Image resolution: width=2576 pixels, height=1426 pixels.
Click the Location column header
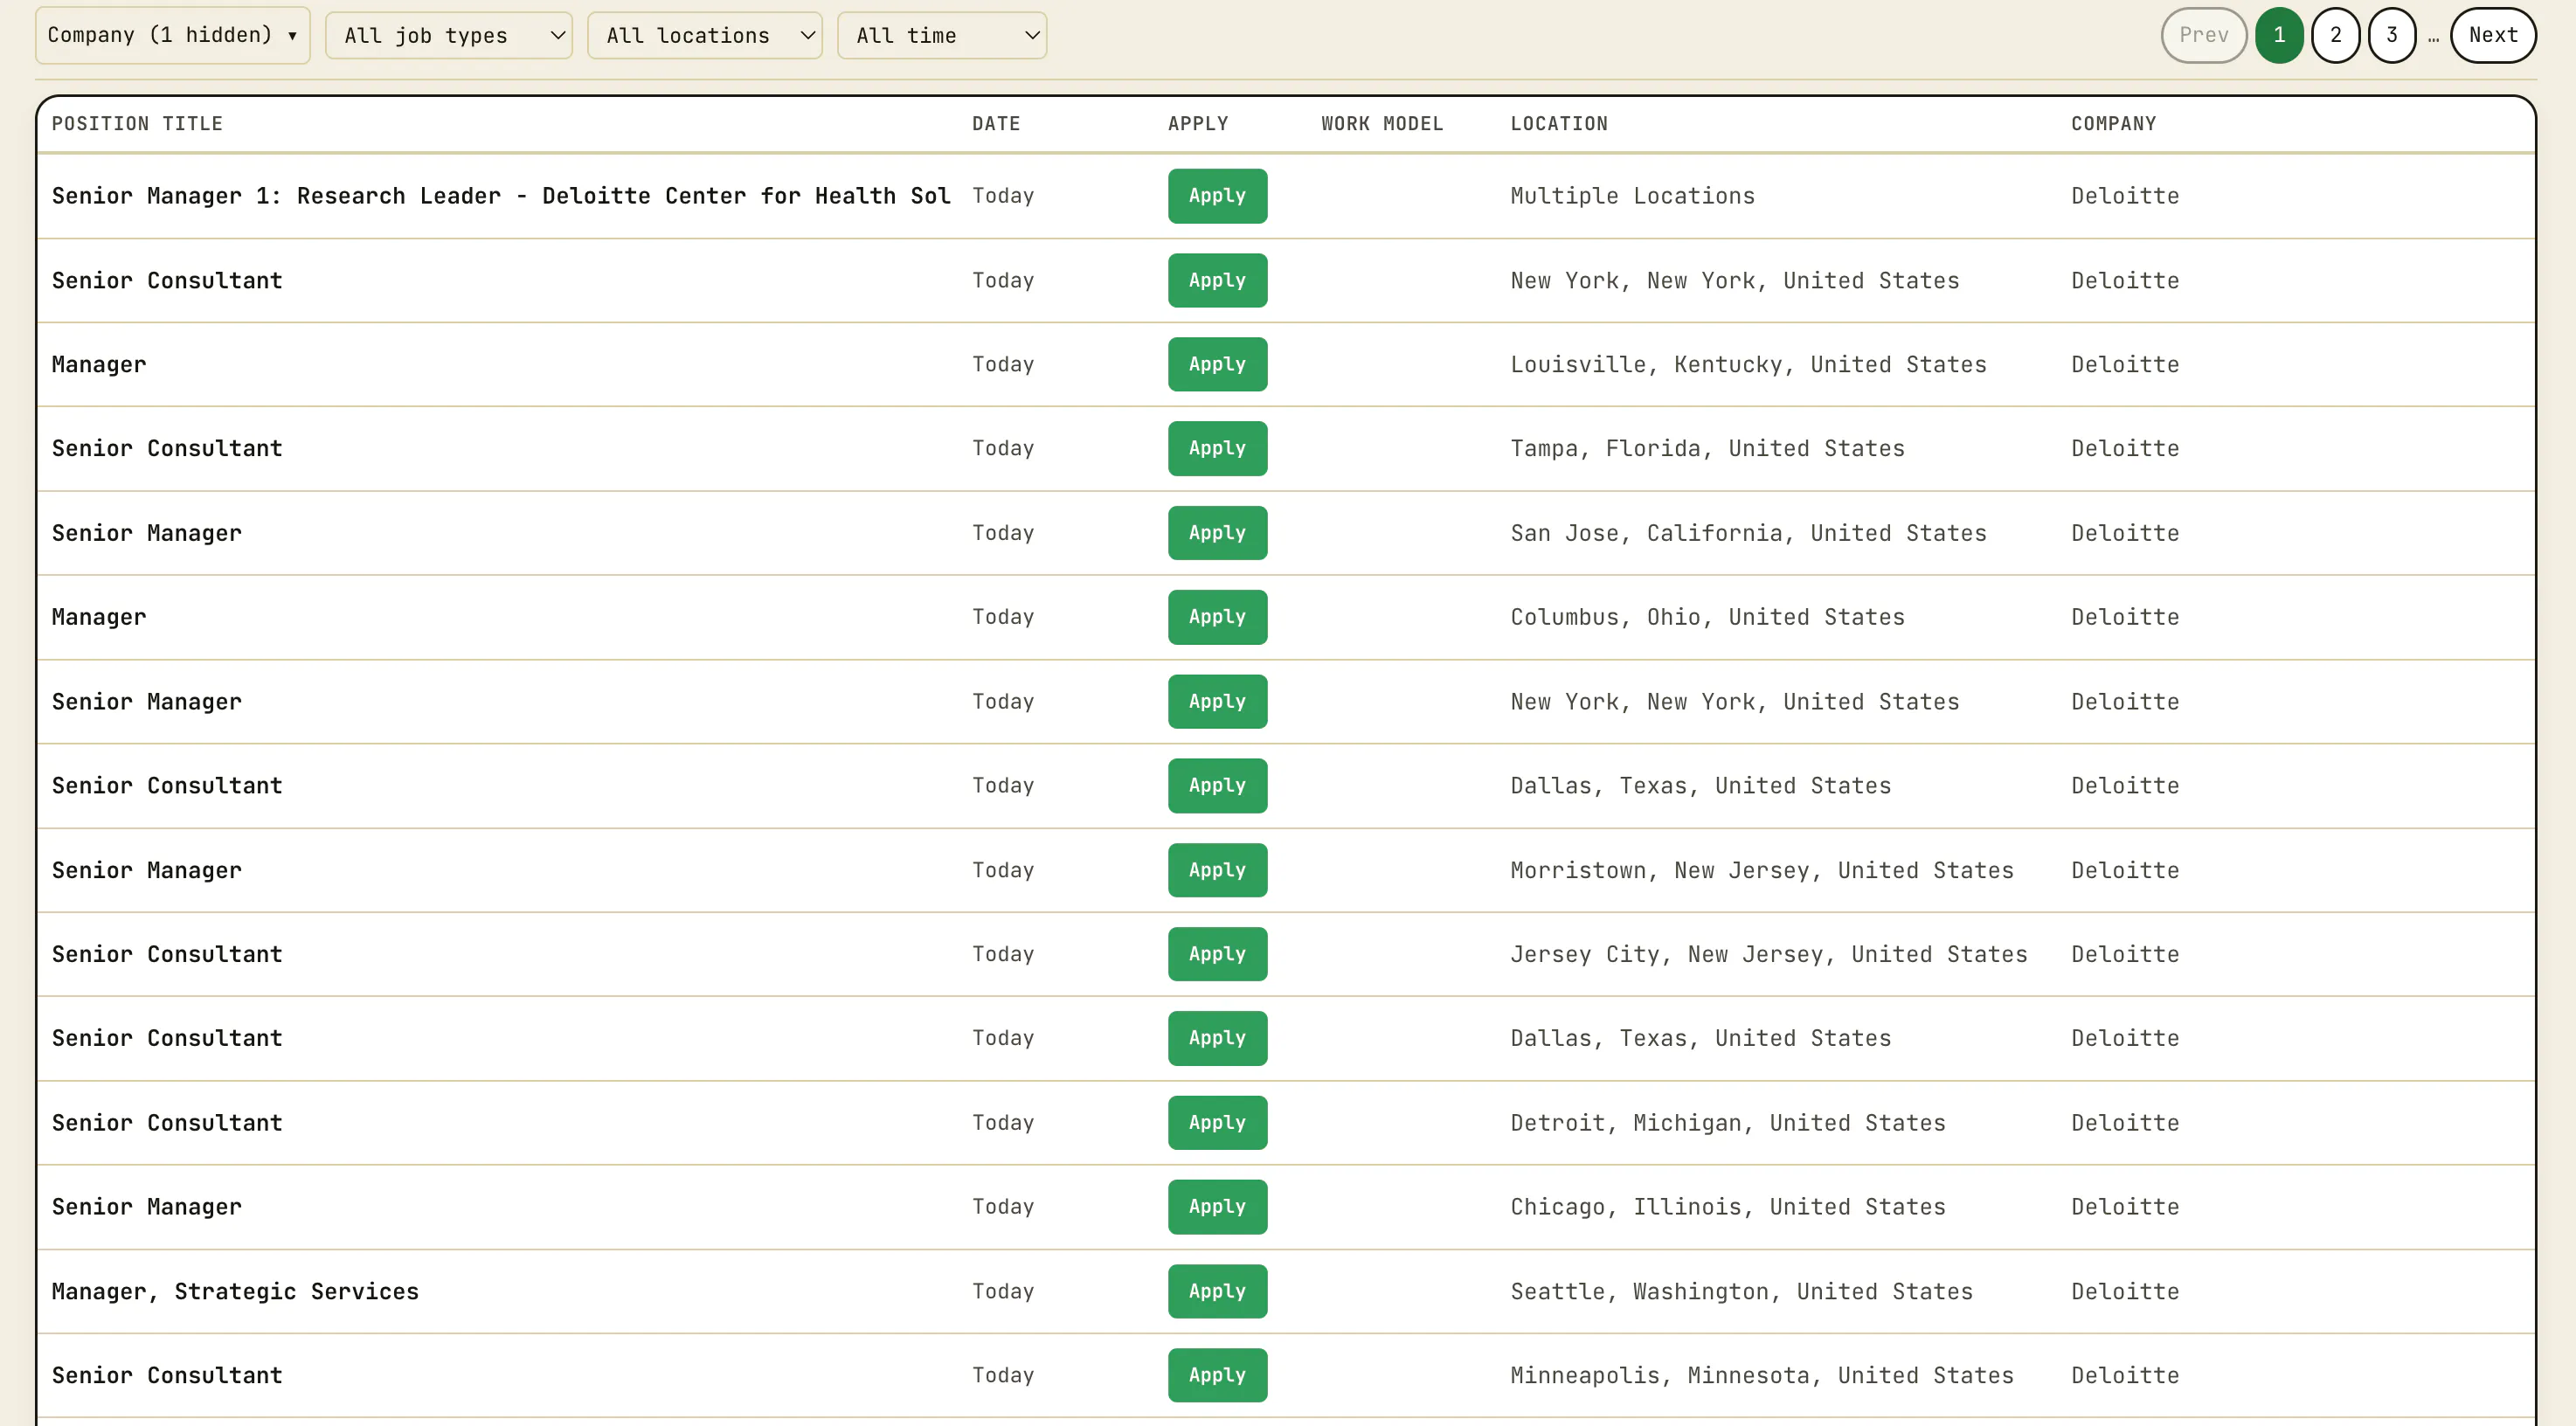(1559, 124)
